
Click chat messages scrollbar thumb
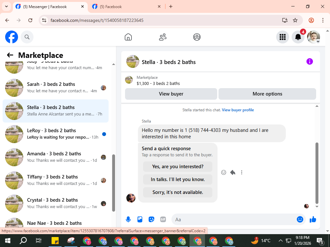point(317,173)
